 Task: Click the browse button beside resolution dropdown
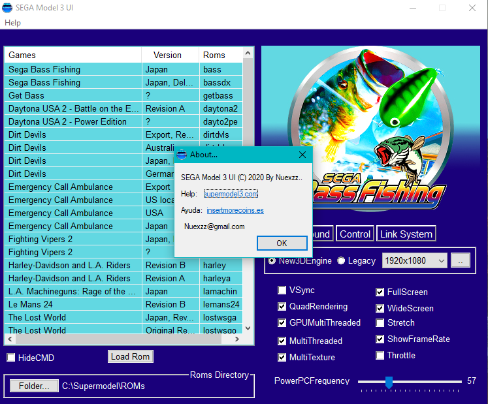[461, 260]
